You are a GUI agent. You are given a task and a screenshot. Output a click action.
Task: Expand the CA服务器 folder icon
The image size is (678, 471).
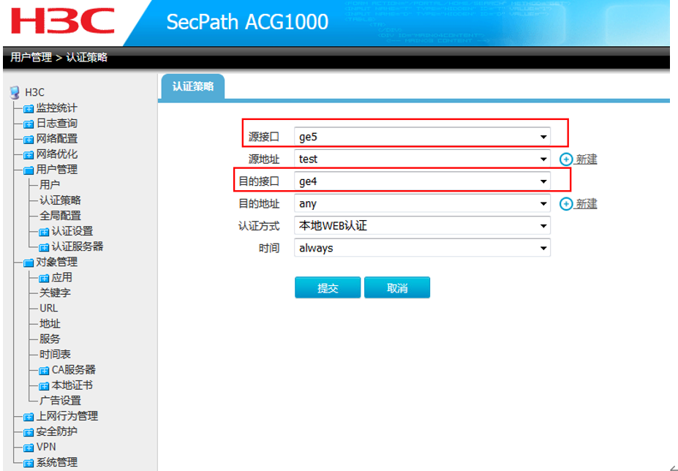pos(44,370)
